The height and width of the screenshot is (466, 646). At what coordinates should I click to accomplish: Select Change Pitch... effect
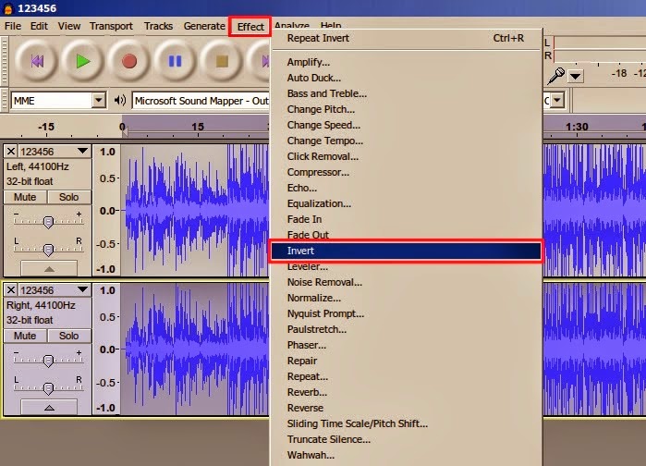click(x=406, y=109)
